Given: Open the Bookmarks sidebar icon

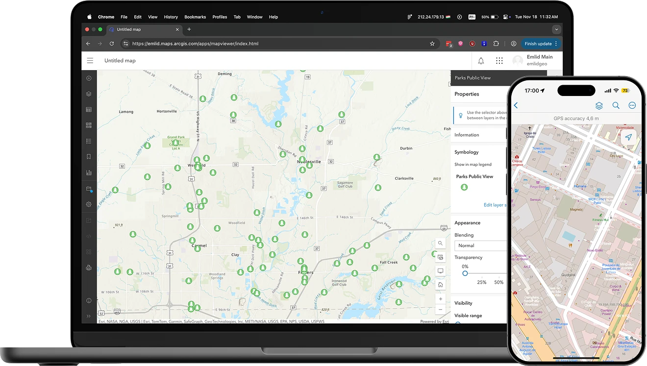Looking at the screenshot, I should pos(89,156).
